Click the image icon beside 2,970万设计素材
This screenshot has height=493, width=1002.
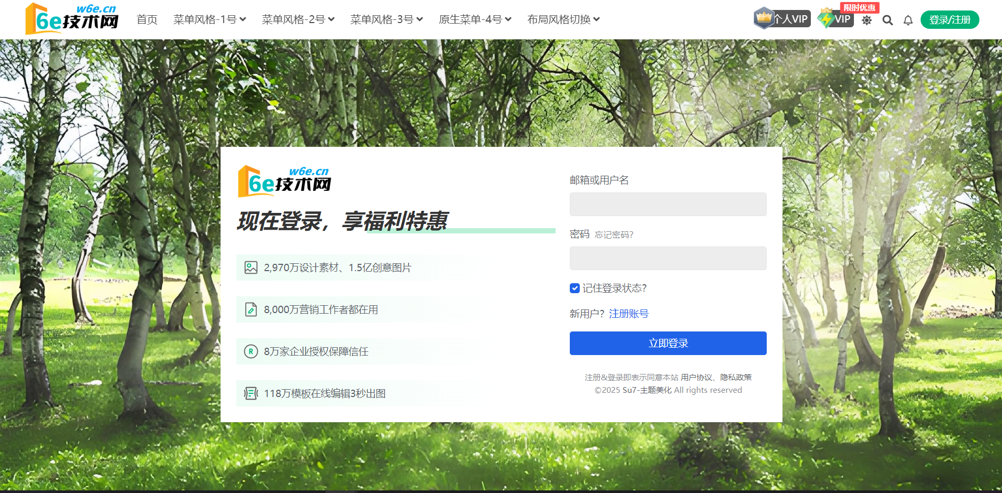[251, 267]
